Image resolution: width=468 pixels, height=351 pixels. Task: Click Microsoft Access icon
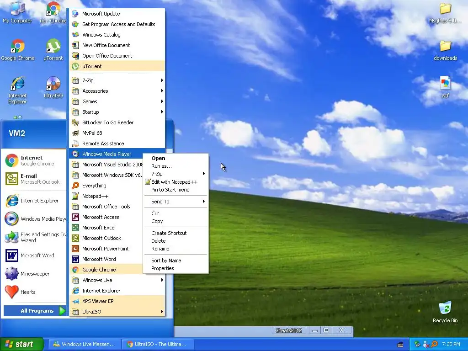[75, 217]
